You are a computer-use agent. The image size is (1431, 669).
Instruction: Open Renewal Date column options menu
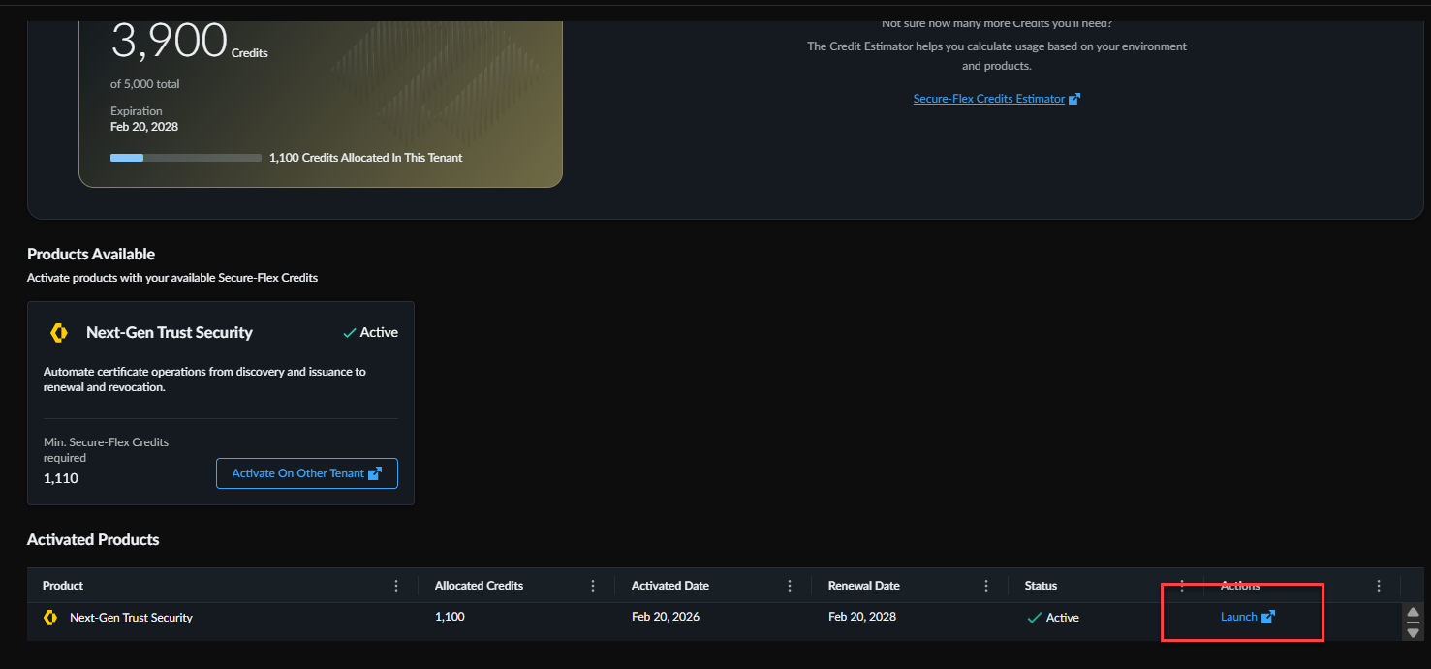click(x=986, y=586)
